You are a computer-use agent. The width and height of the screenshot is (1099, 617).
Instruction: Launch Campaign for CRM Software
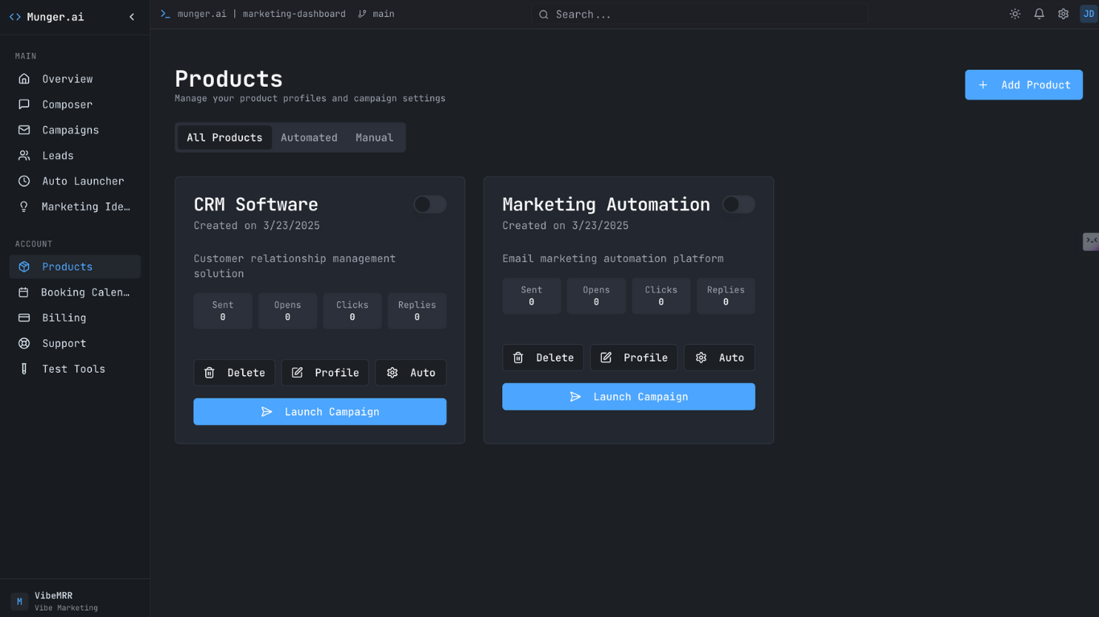tap(319, 411)
